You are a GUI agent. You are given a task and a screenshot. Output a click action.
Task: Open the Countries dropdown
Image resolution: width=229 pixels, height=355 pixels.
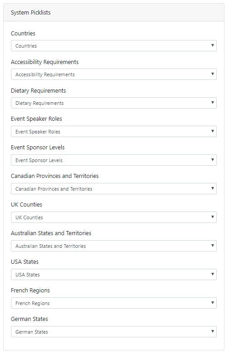(114, 46)
